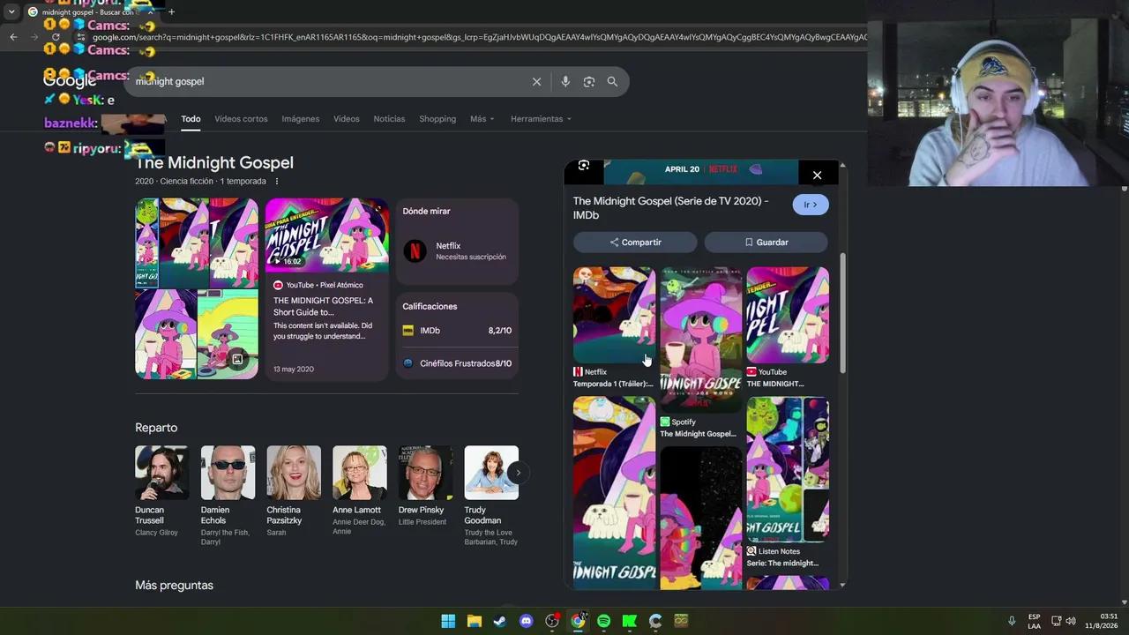
Task: Click the 'Más preguntas' heading
Action: [174, 585]
